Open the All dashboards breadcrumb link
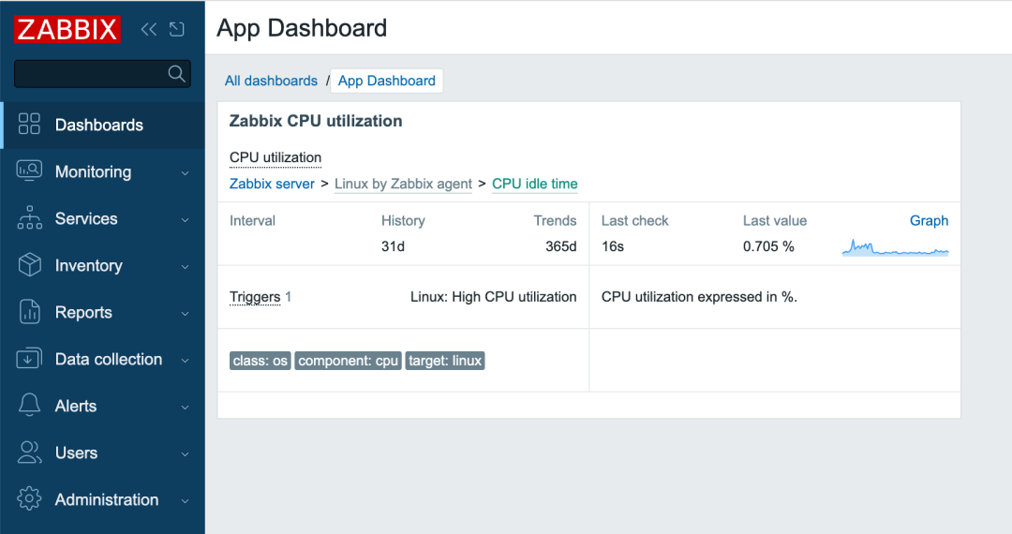 point(271,81)
